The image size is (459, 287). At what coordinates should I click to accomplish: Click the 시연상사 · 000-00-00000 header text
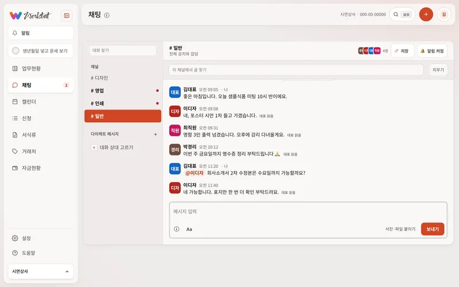click(363, 14)
